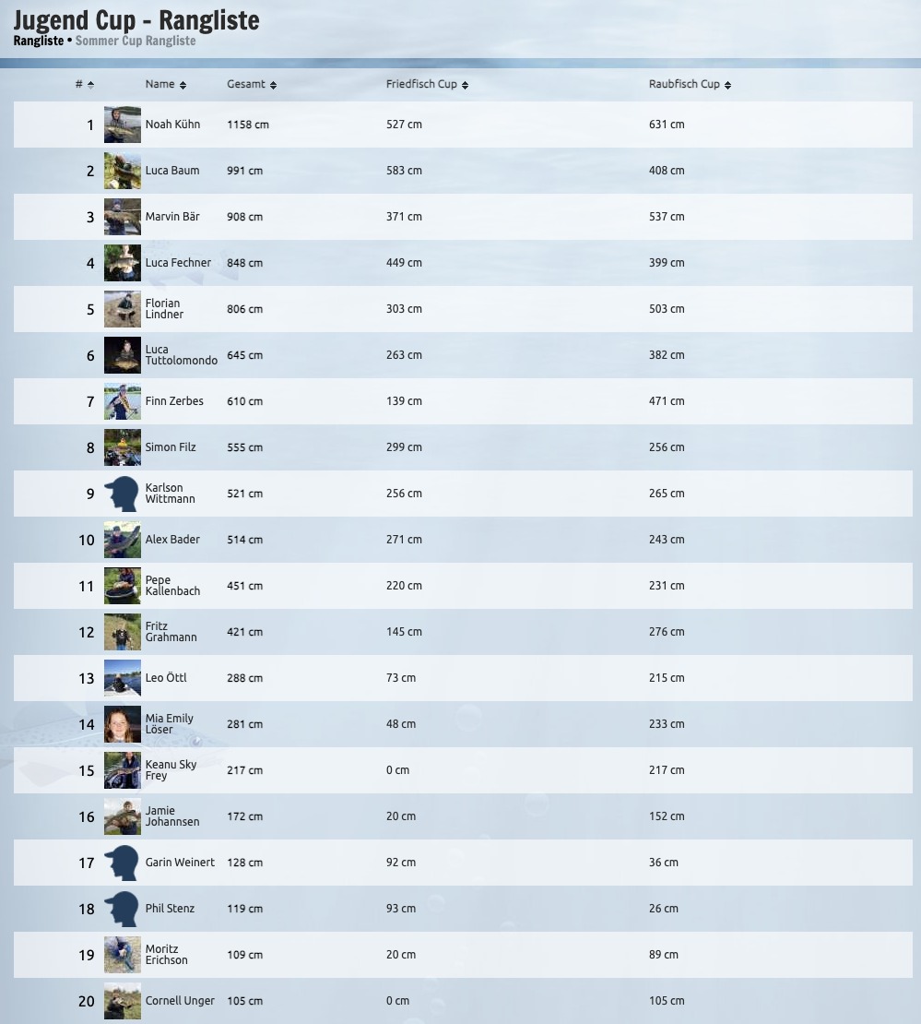Click Mia Emily Löser's portrait thumbnail

click(x=122, y=724)
